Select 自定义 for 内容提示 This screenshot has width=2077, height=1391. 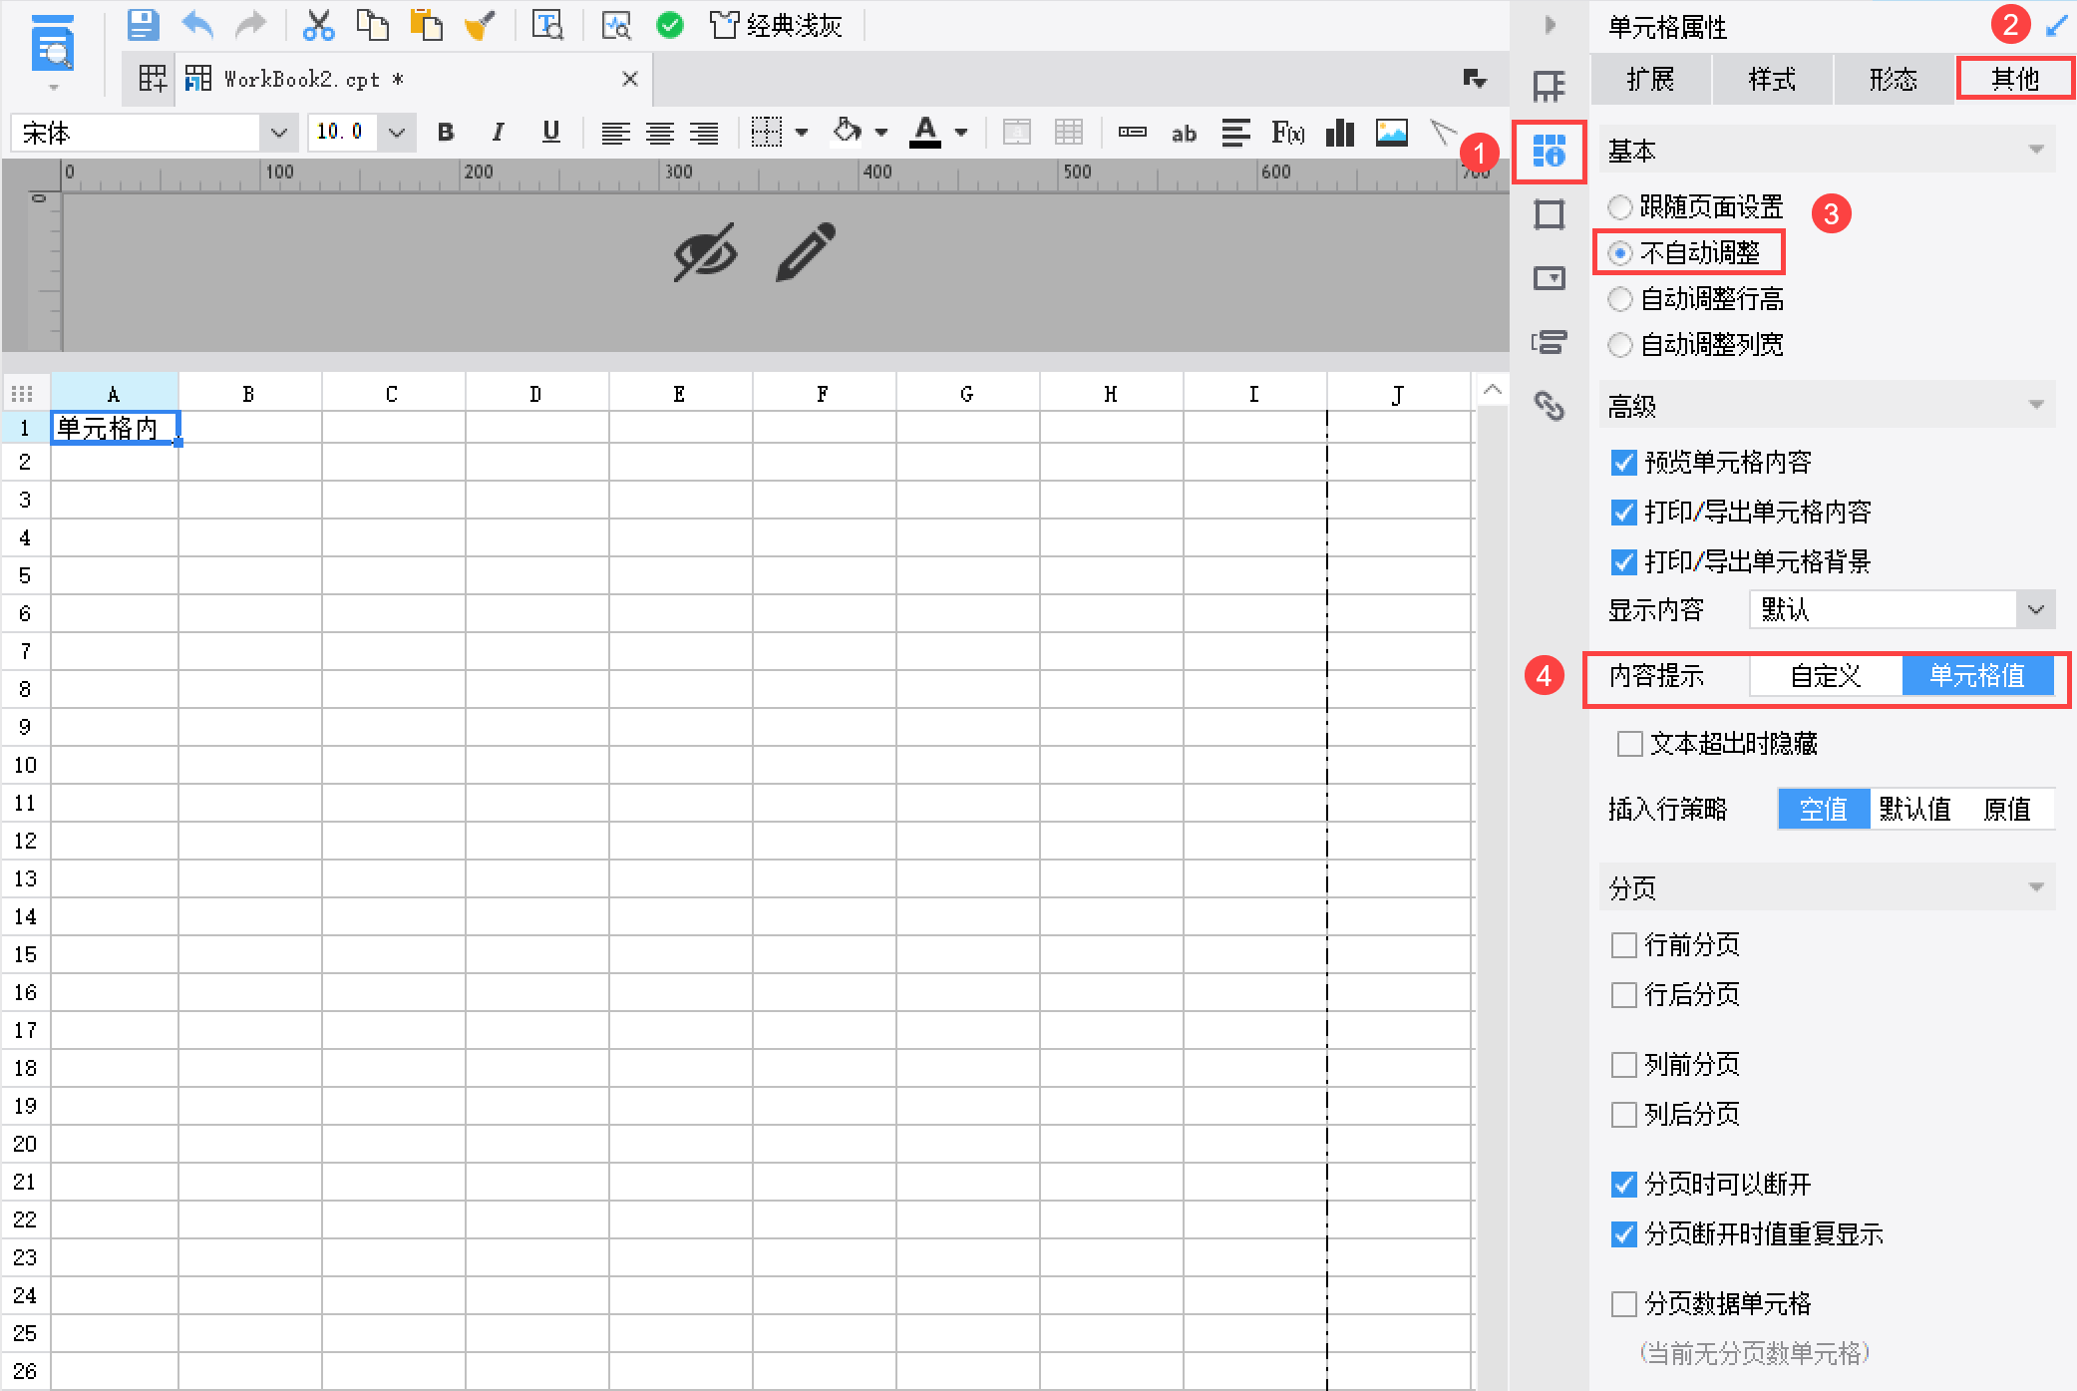[1825, 676]
